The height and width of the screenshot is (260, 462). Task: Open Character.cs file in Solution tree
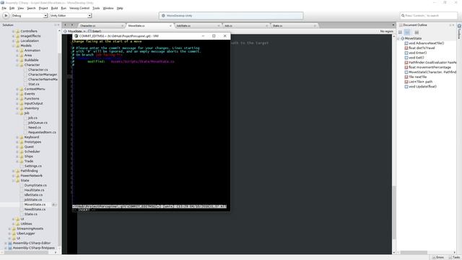click(38, 70)
